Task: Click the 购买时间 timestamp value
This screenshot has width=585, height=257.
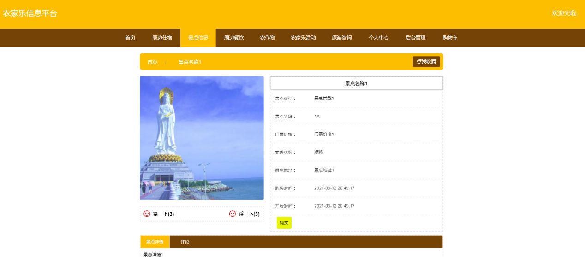Action: click(x=334, y=188)
